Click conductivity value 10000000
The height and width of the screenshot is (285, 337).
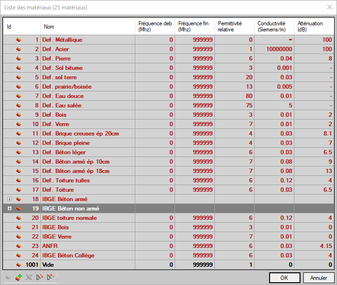tap(279, 49)
